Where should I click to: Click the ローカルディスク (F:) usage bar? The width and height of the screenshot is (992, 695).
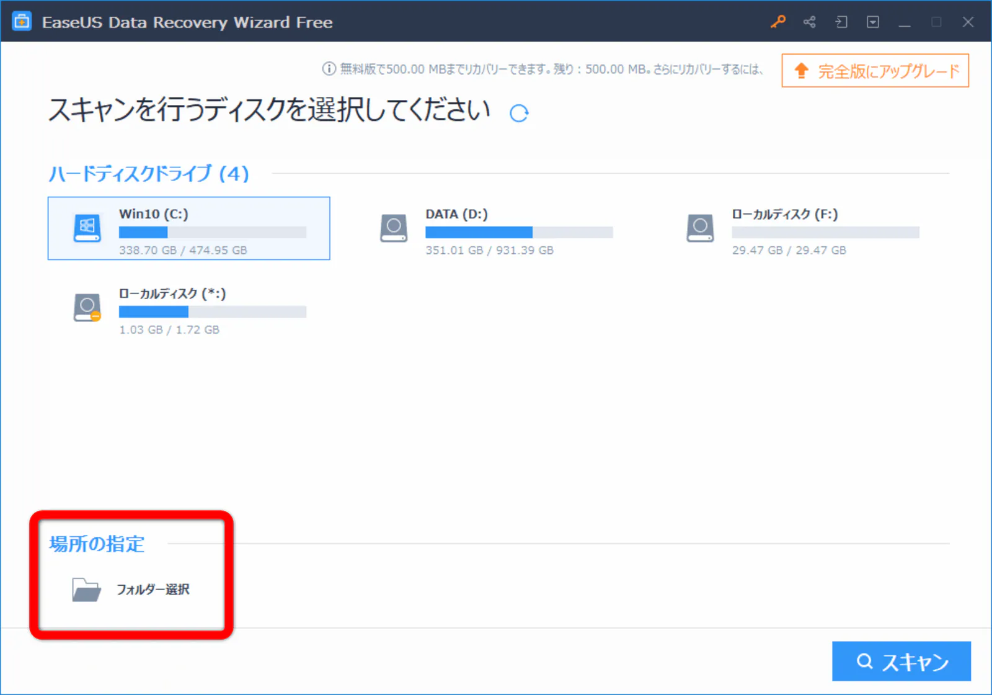click(825, 232)
